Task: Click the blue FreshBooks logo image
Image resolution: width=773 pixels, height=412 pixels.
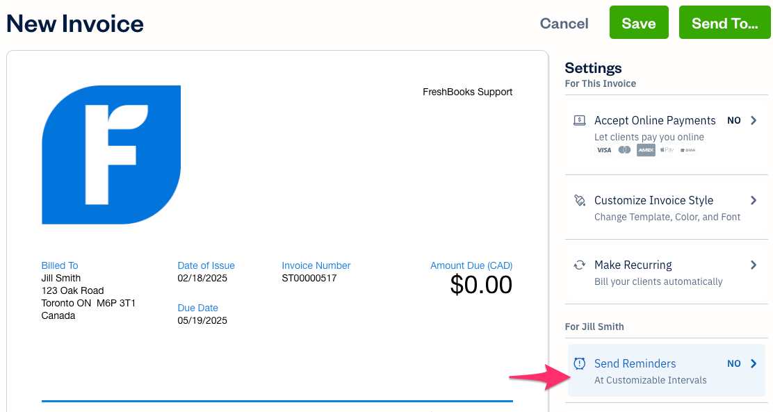Action: click(111, 155)
